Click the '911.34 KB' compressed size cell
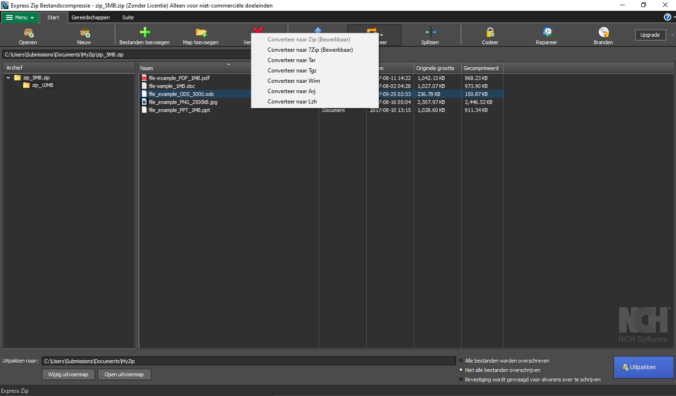 pos(476,110)
